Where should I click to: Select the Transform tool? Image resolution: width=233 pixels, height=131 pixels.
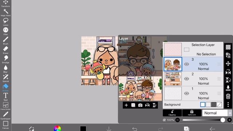[x=5, y=4]
